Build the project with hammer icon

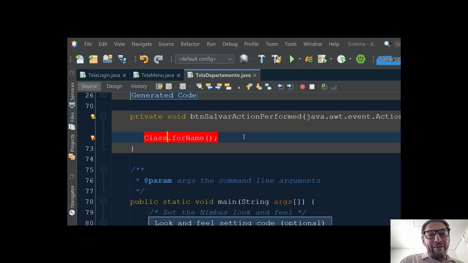pyautogui.click(x=261, y=59)
